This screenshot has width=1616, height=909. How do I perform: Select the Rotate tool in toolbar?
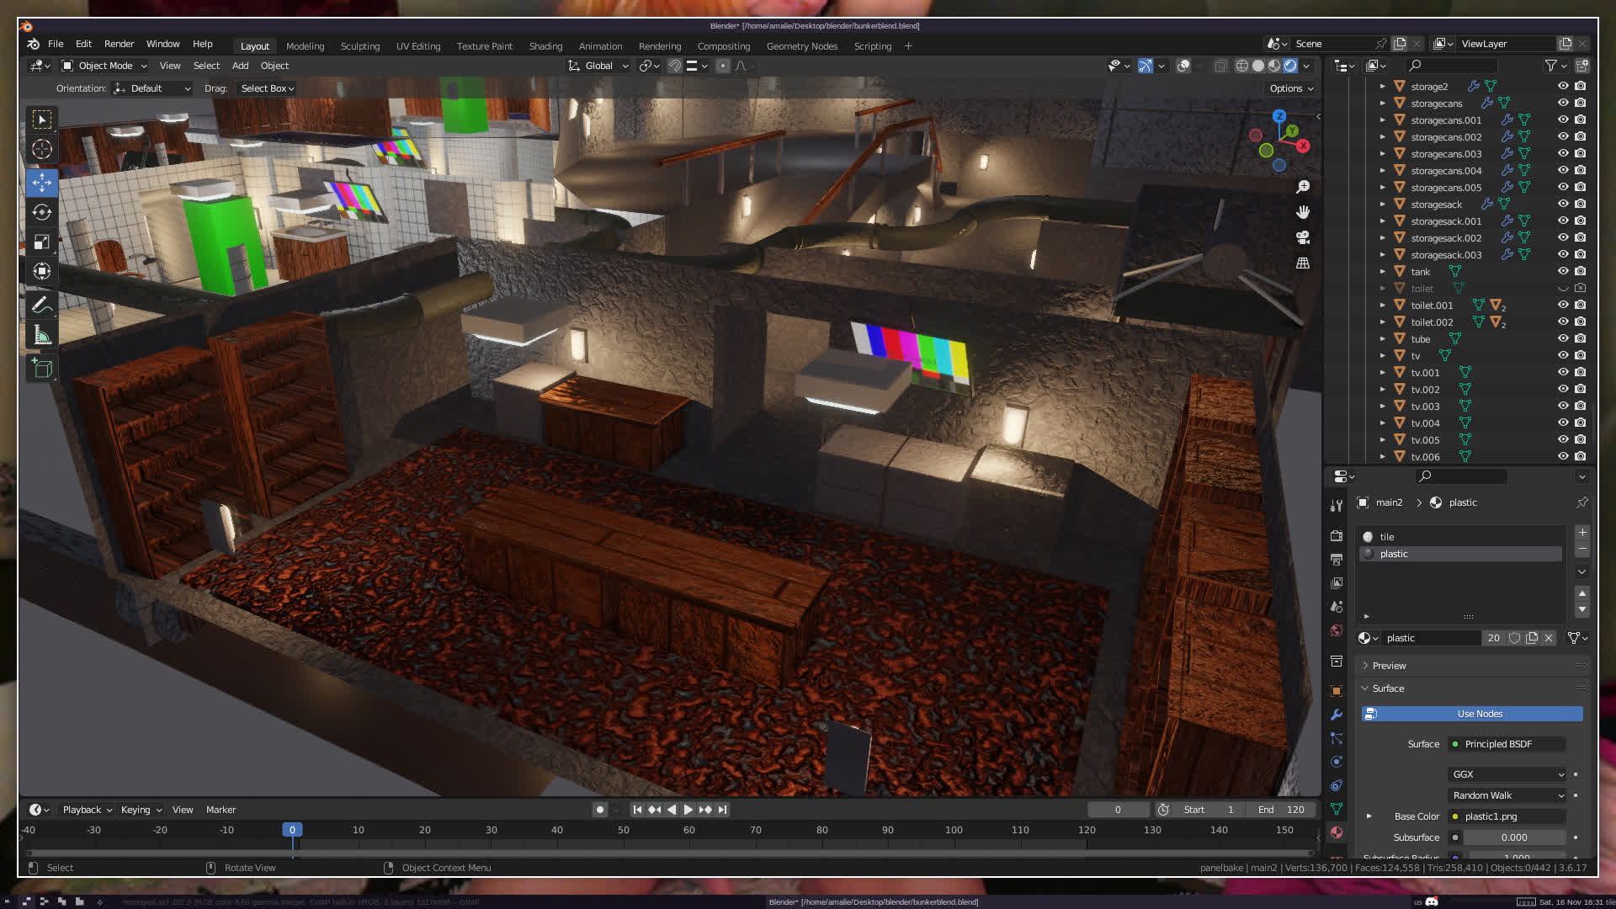click(x=42, y=212)
